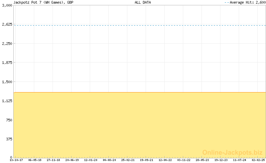Screen dimensions: 266x163
Task: Click the 2,625 y-axis value
Action: [7, 24]
